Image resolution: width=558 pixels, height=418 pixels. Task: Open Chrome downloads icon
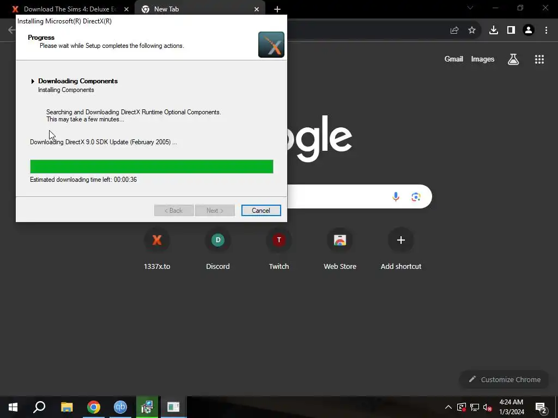pyautogui.click(x=494, y=30)
